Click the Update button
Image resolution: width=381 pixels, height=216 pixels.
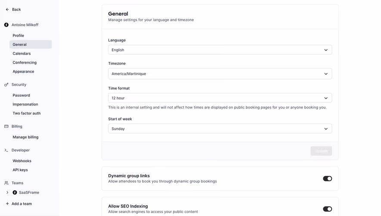tap(321, 151)
